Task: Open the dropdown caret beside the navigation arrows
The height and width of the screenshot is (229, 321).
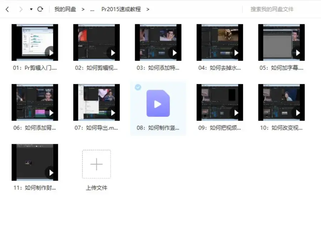Action: click(30, 9)
